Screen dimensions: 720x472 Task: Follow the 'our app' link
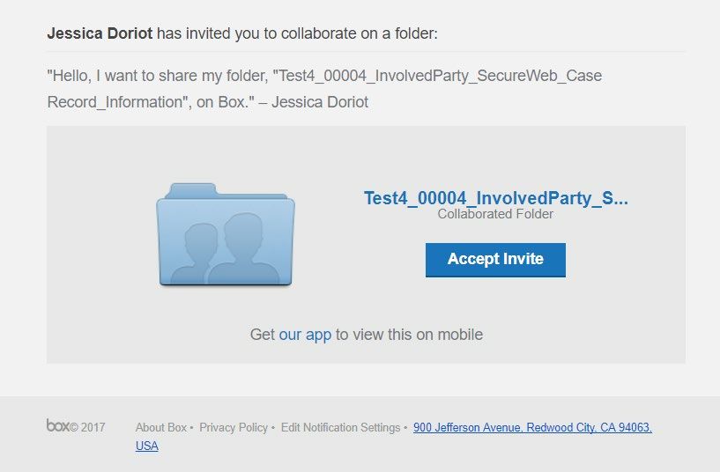(x=305, y=335)
